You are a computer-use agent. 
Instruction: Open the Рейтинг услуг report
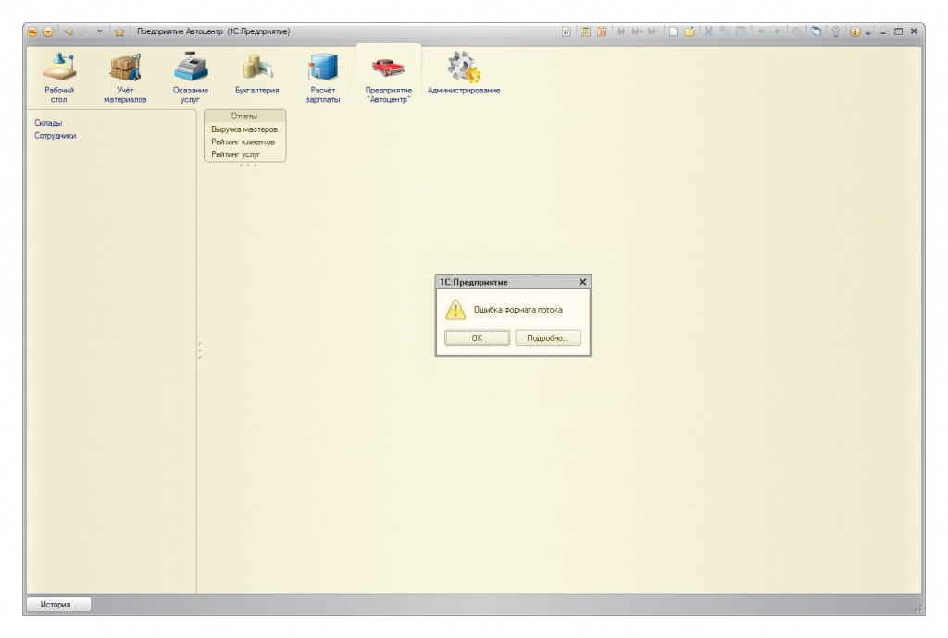click(236, 154)
